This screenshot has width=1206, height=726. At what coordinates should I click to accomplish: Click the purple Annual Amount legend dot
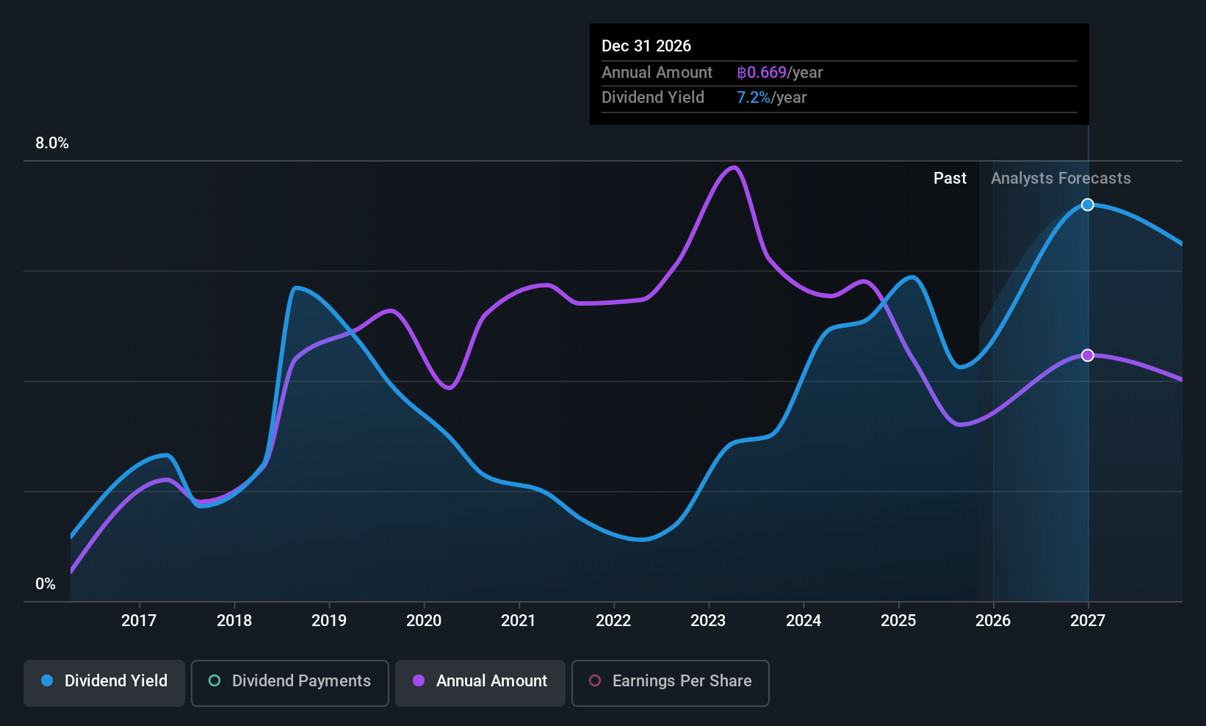(418, 681)
